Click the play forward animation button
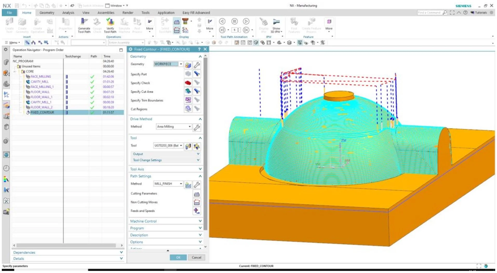Screen dimensions: 497x273 pos(246,21)
